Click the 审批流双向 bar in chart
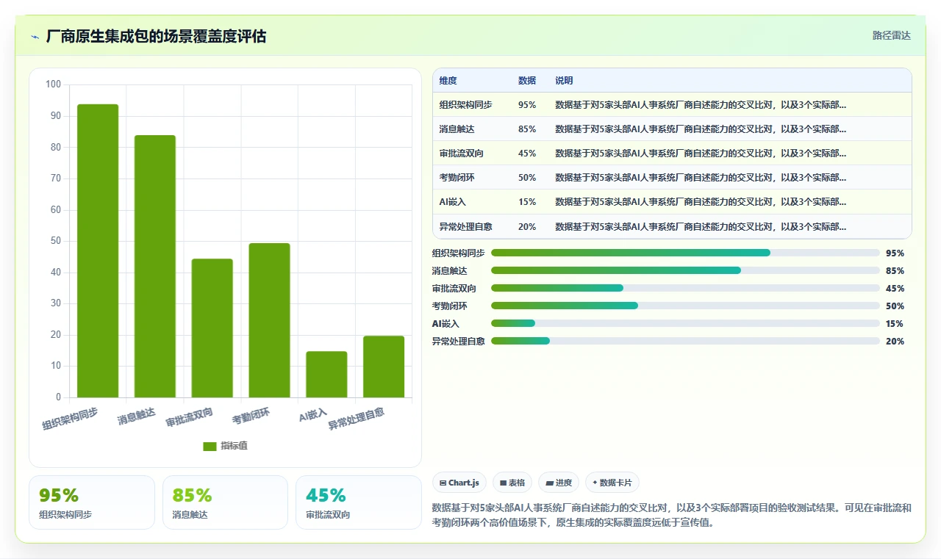The image size is (941, 559). coord(212,328)
